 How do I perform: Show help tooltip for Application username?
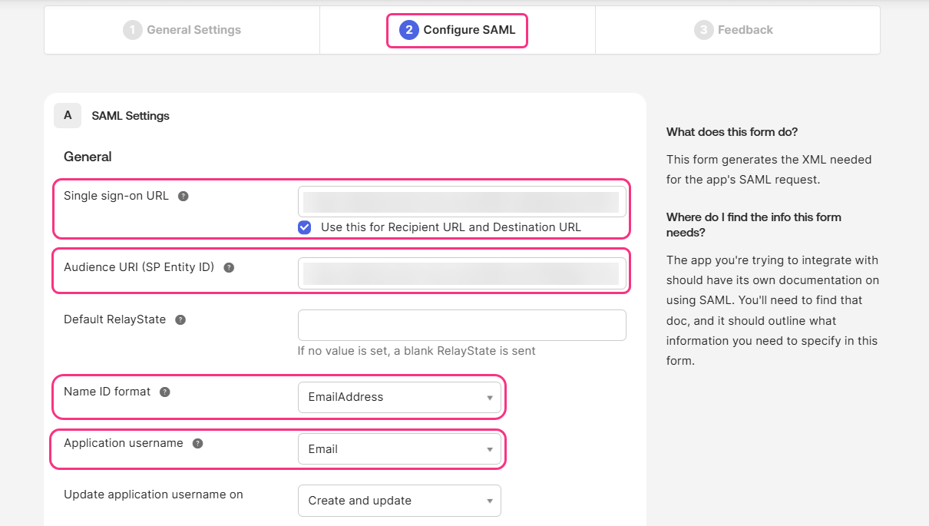pyautogui.click(x=197, y=443)
